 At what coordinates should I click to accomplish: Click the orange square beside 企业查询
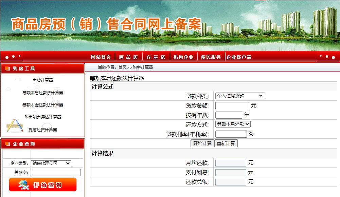pyautogui.click(x=7, y=144)
